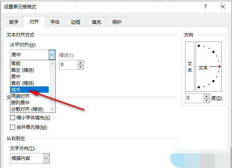Open the 文字方向 dropdown

click(46, 158)
